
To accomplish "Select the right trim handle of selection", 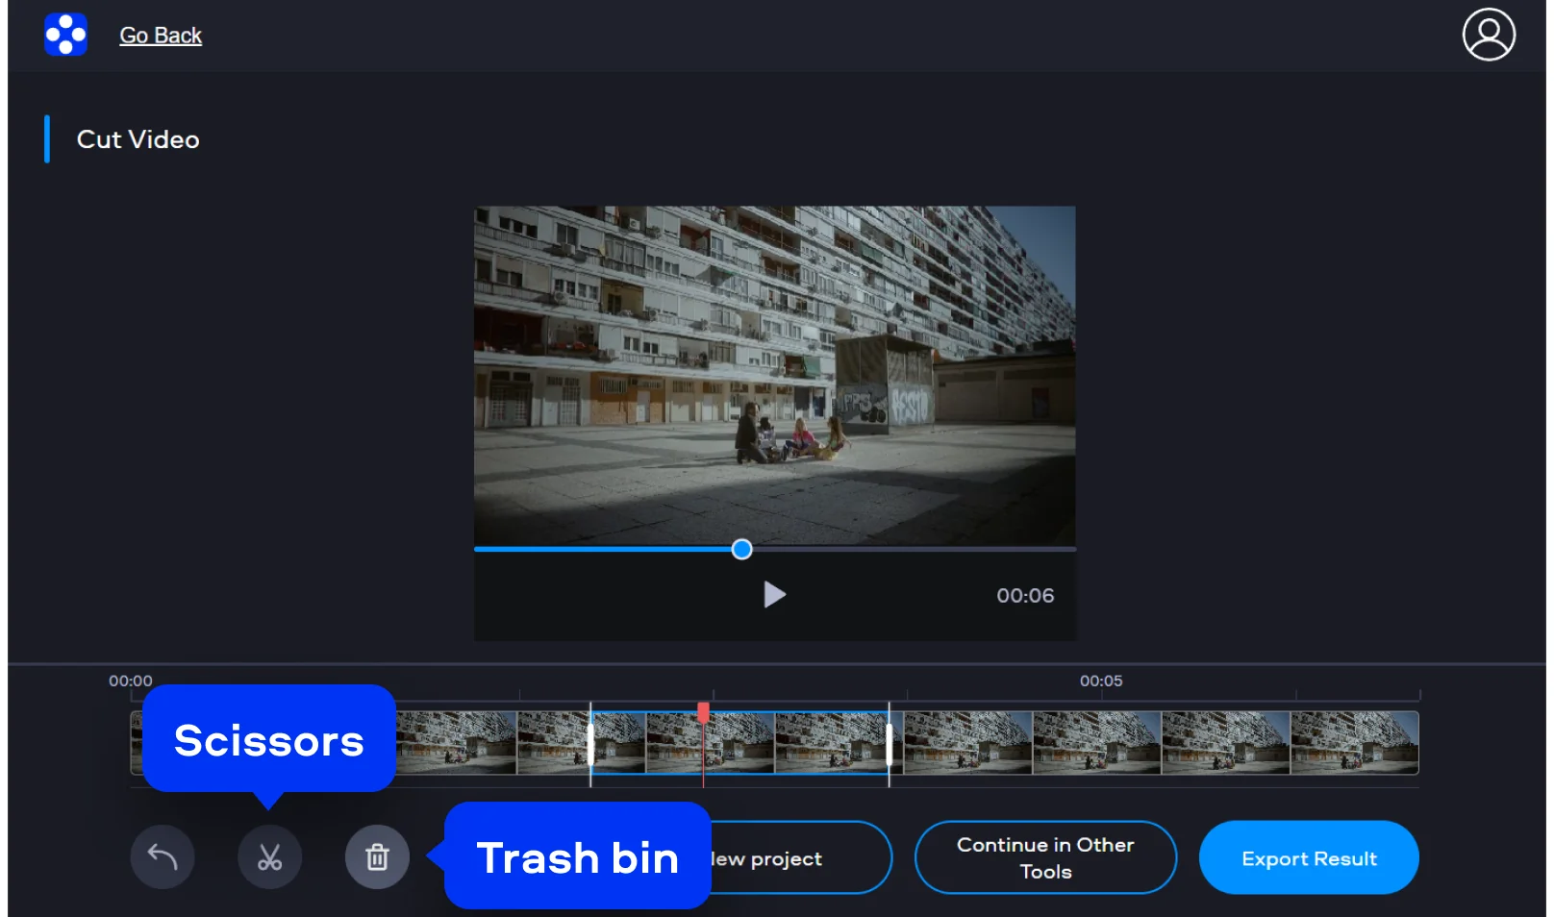I will click(890, 743).
